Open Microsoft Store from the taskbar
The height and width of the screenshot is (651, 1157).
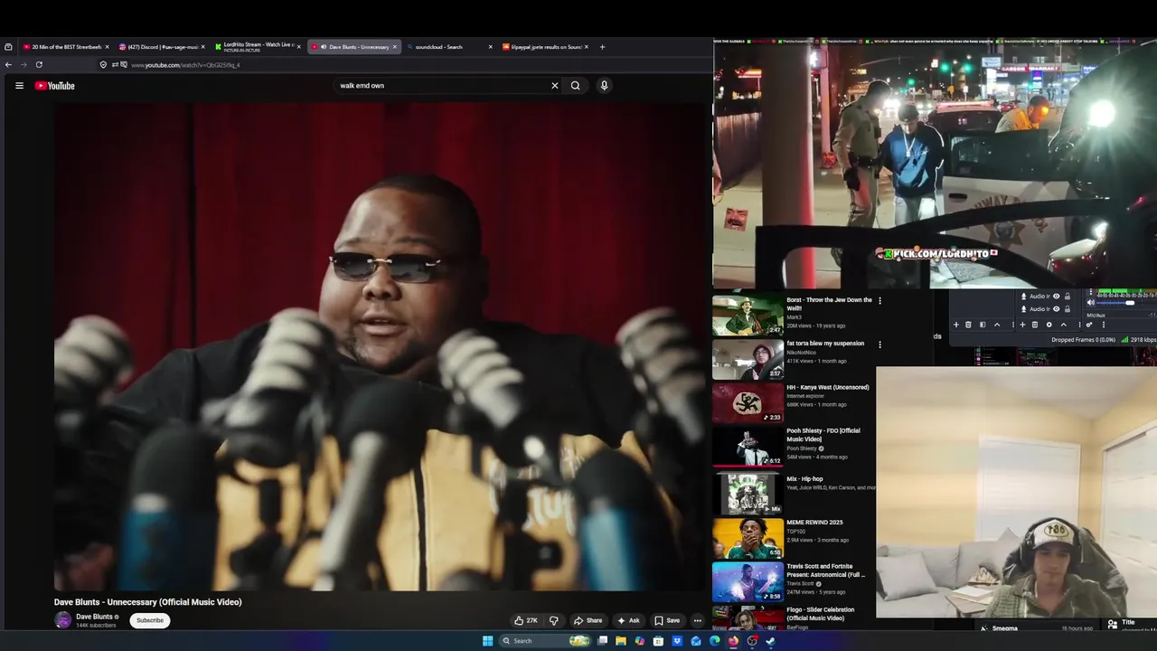[x=658, y=641]
